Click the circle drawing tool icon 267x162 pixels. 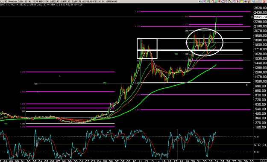coord(223,1)
